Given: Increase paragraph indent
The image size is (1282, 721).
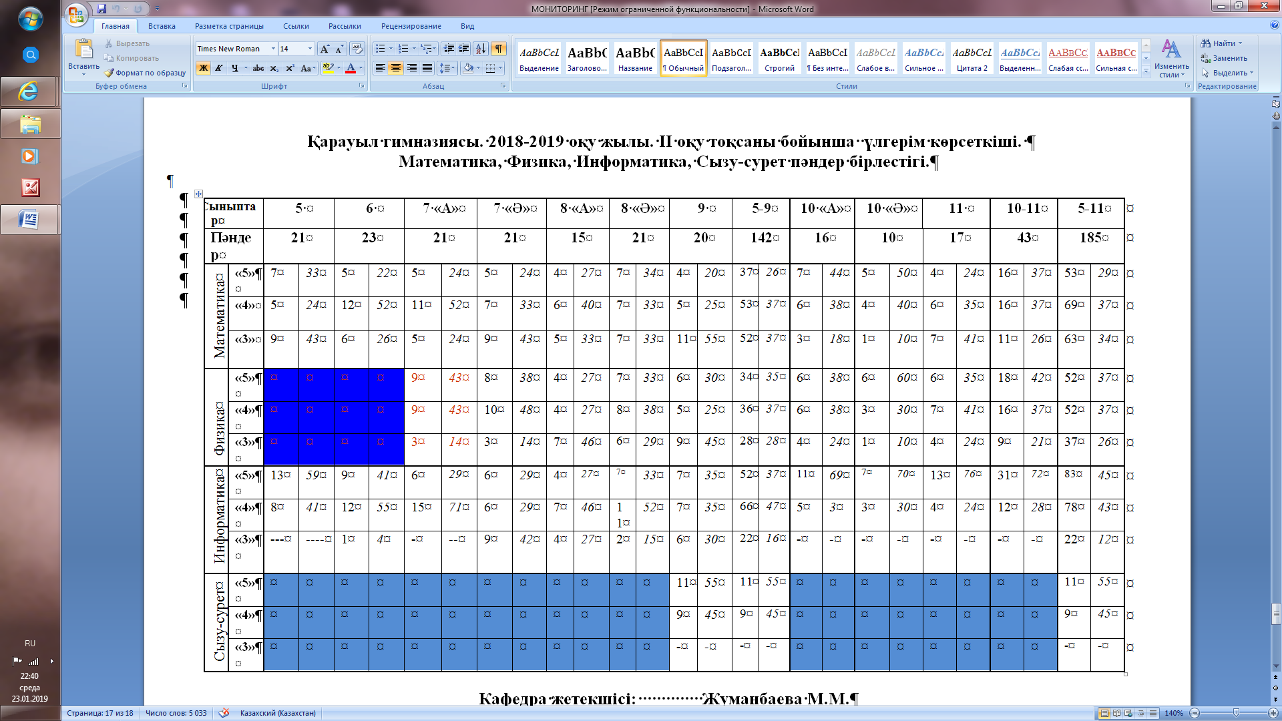Looking at the screenshot, I should [x=464, y=49].
